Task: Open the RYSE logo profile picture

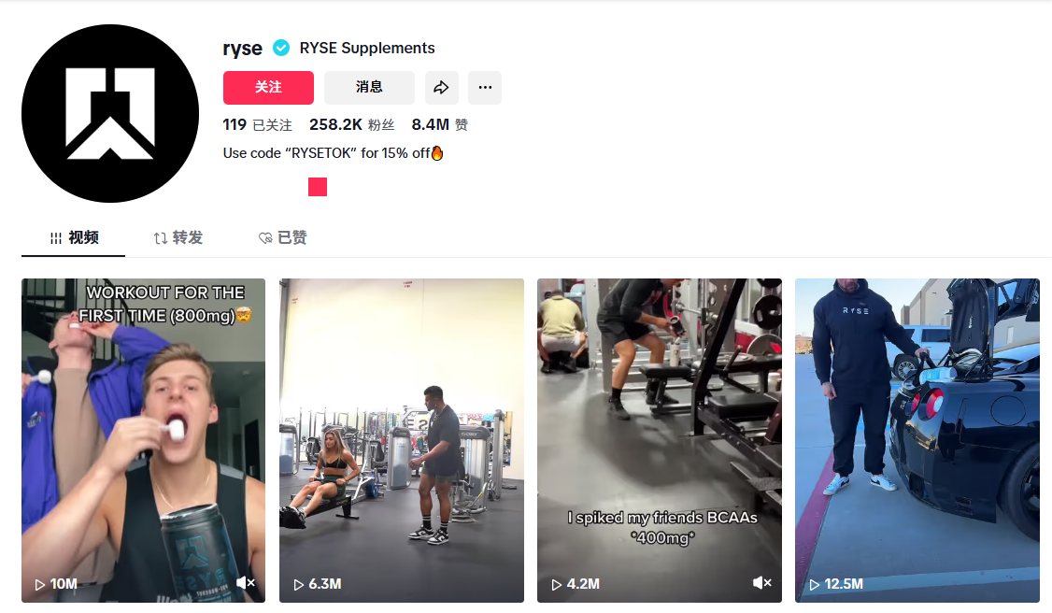Action: (110, 113)
